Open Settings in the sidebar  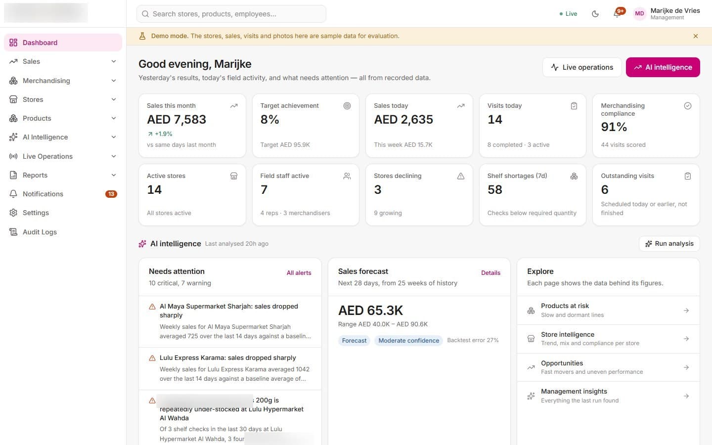click(63, 213)
